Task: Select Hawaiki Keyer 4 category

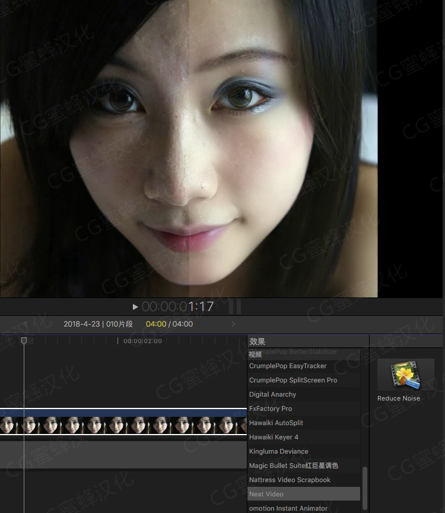Action: (x=304, y=437)
